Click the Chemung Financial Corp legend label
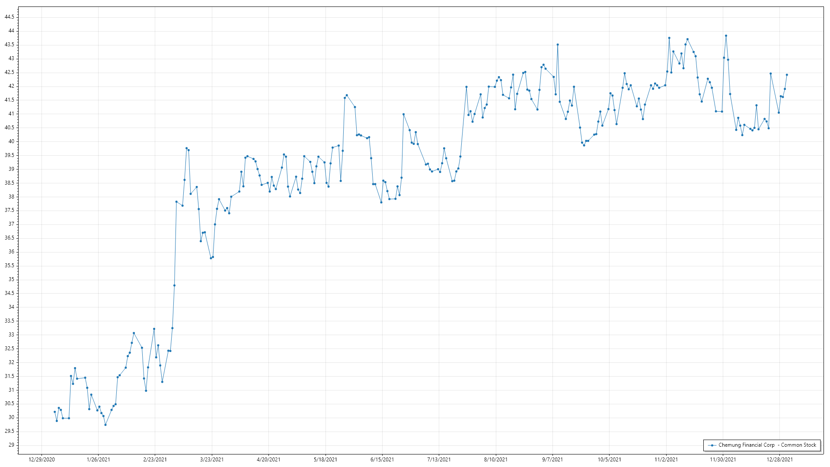Screen dimensions: 830x467 click(767, 445)
